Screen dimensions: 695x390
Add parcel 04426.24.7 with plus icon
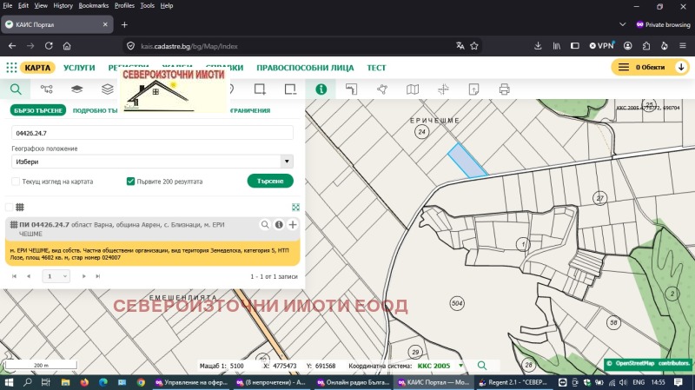click(293, 225)
